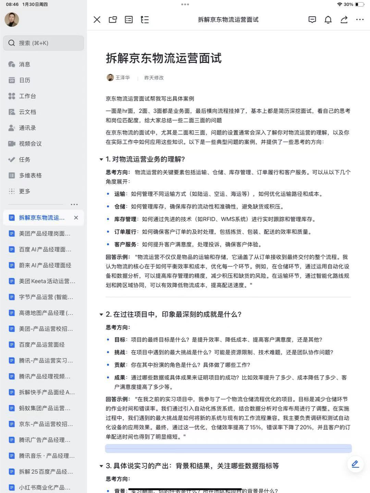The width and height of the screenshot is (370, 493).
Task: Click the 贡献 bullet in section 2
Action: [182, 365]
